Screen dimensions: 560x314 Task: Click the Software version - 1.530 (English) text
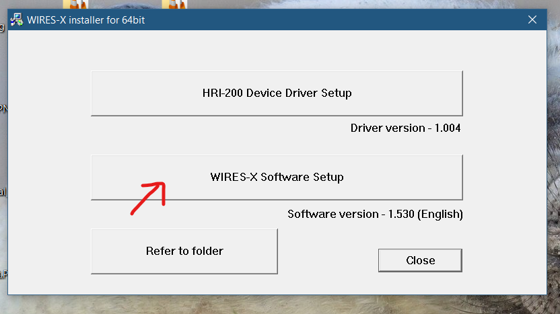(x=375, y=214)
